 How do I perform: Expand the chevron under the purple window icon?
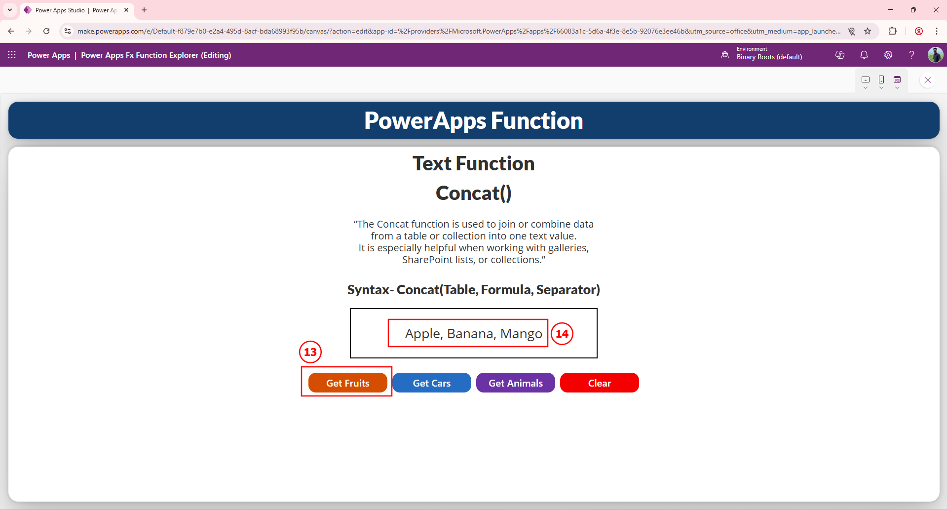tap(897, 88)
